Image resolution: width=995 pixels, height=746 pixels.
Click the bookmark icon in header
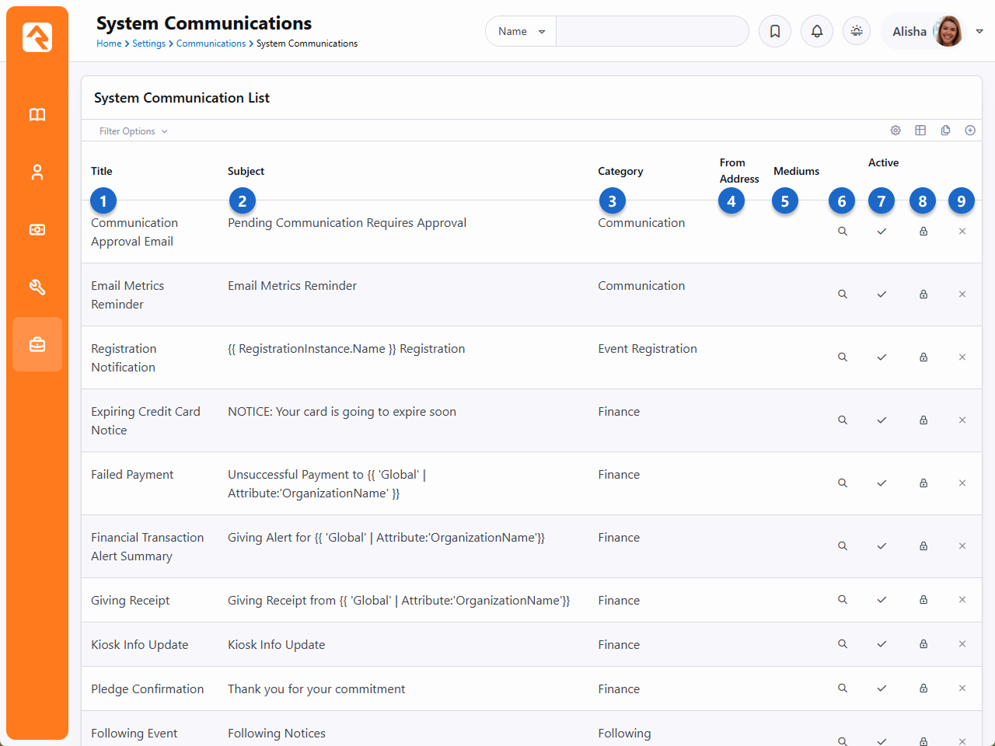coord(775,31)
